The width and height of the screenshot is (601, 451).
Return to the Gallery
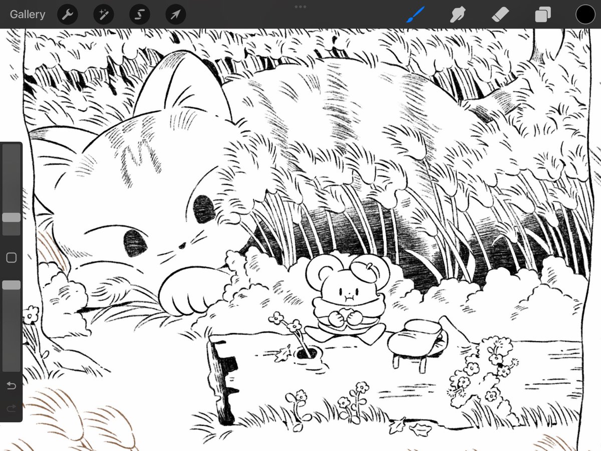pyautogui.click(x=28, y=15)
